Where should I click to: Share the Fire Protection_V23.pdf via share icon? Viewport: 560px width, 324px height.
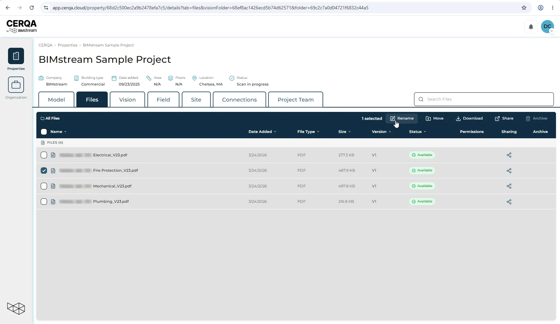509,171
